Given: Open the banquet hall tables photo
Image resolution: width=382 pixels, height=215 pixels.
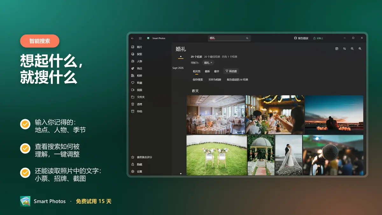Looking at the screenshot, I should point(216,115).
